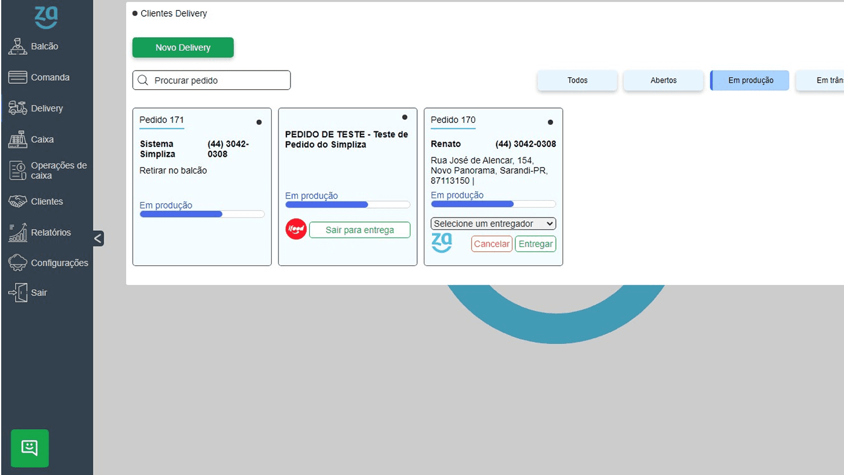
Task: Click the Clientes Delivery heading
Action: point(174,13)
